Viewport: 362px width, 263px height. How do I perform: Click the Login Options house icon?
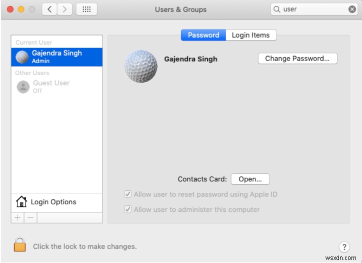click(x=21, y=202)
